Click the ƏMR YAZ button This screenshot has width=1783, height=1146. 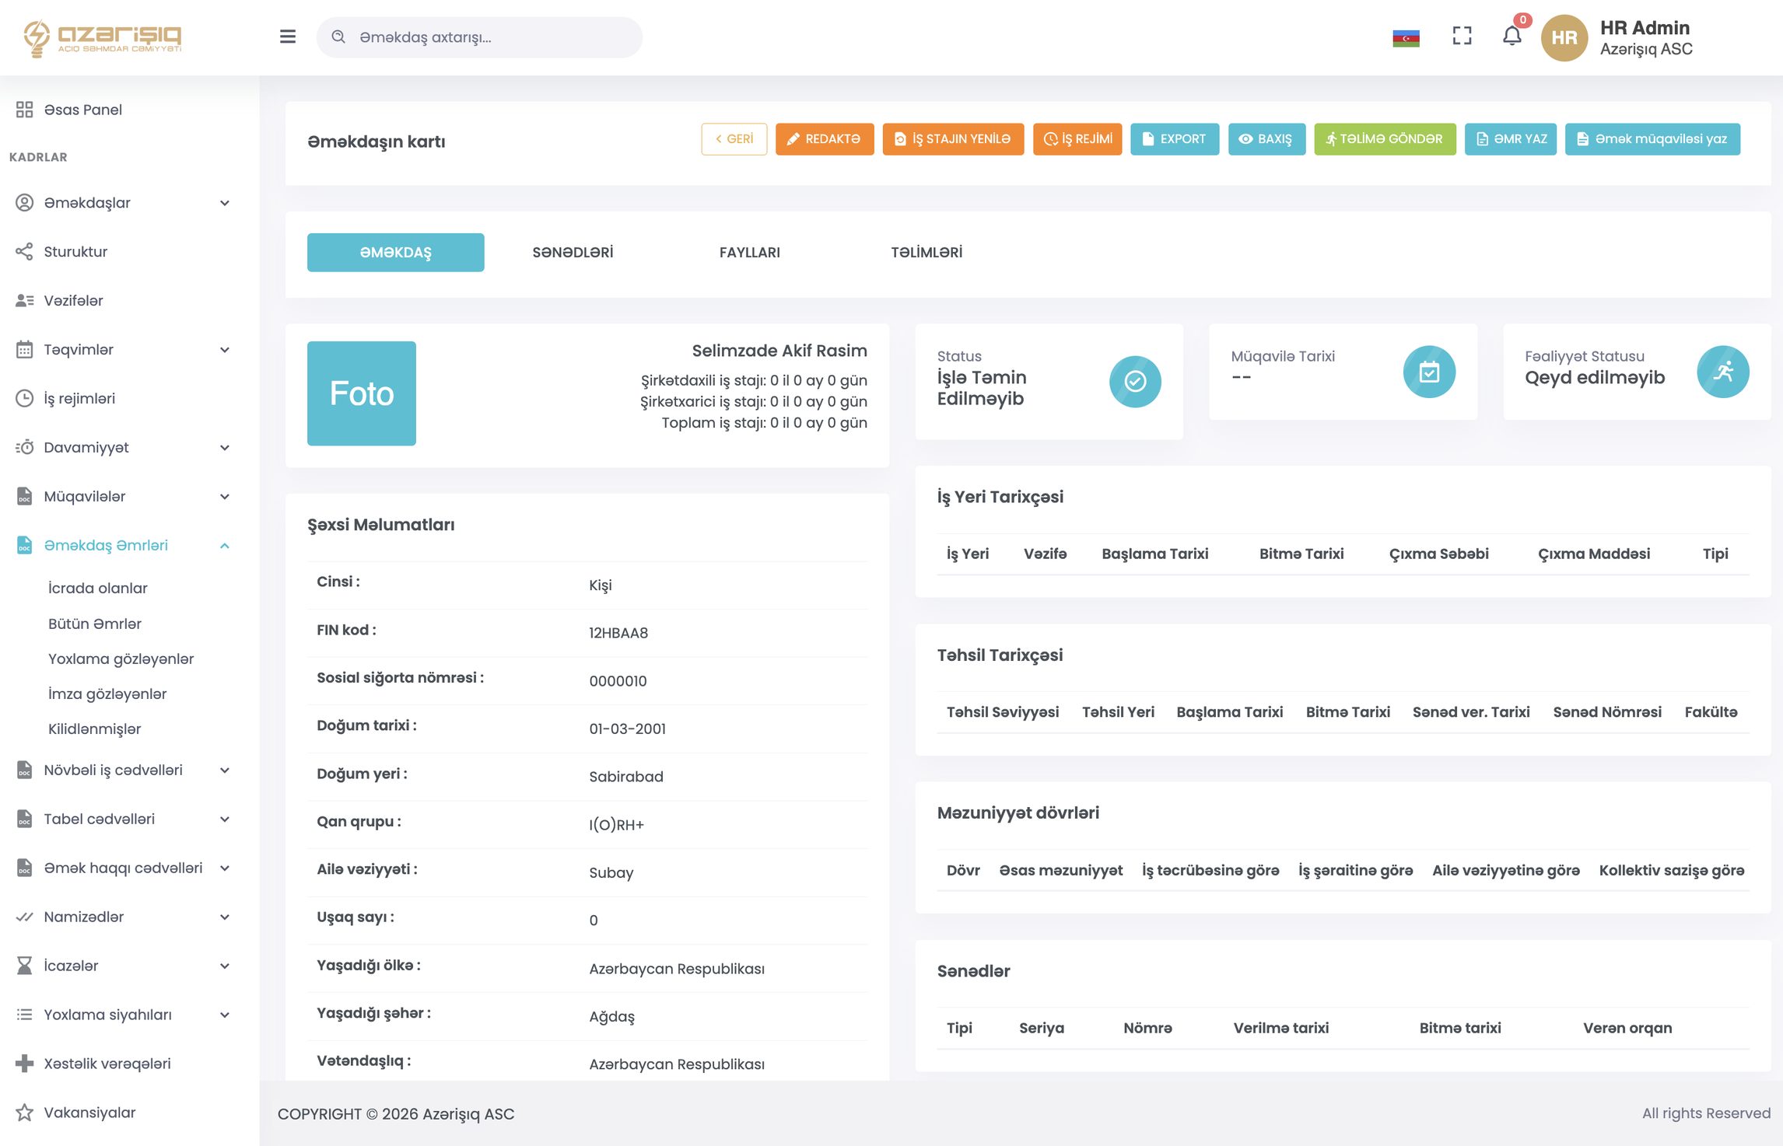pos(1511,139)
